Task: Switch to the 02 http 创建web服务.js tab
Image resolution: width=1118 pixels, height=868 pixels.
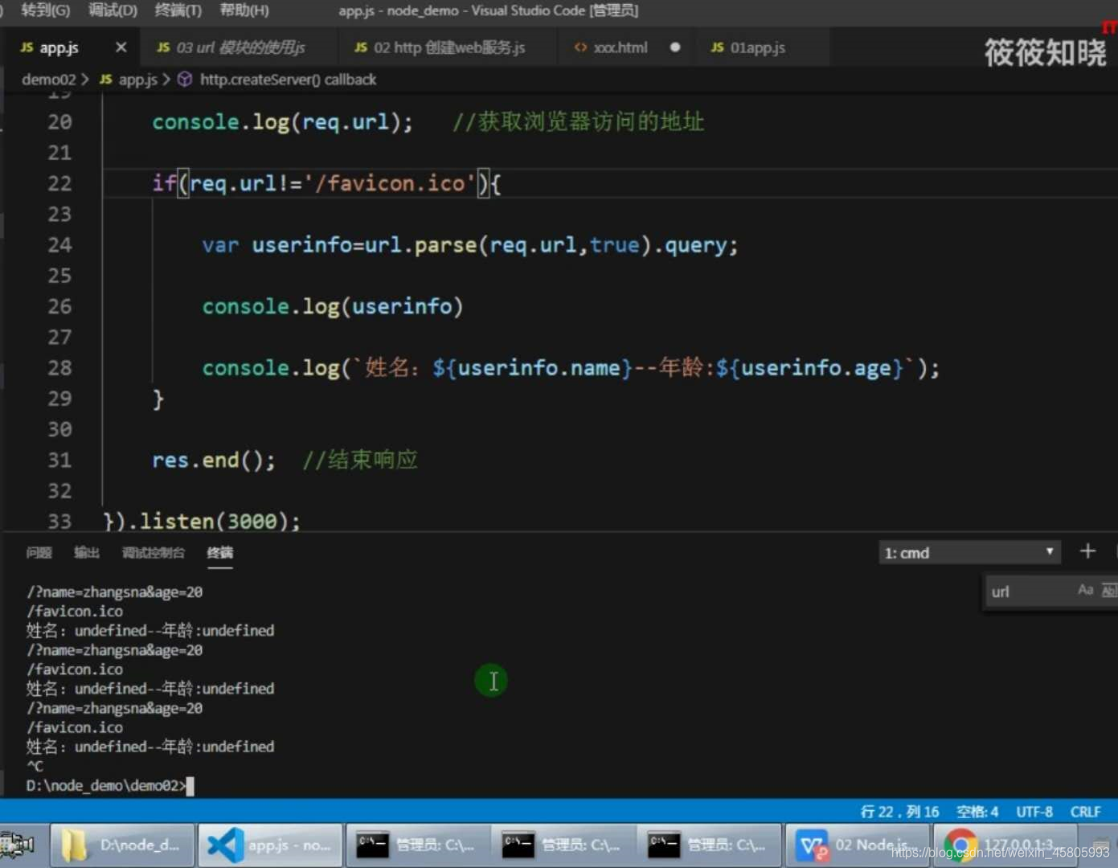Action: tap(449, 47)
